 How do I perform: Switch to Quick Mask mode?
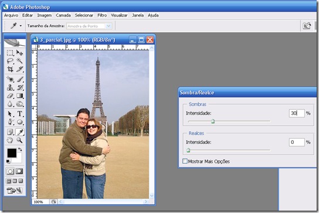click(19, 171)
